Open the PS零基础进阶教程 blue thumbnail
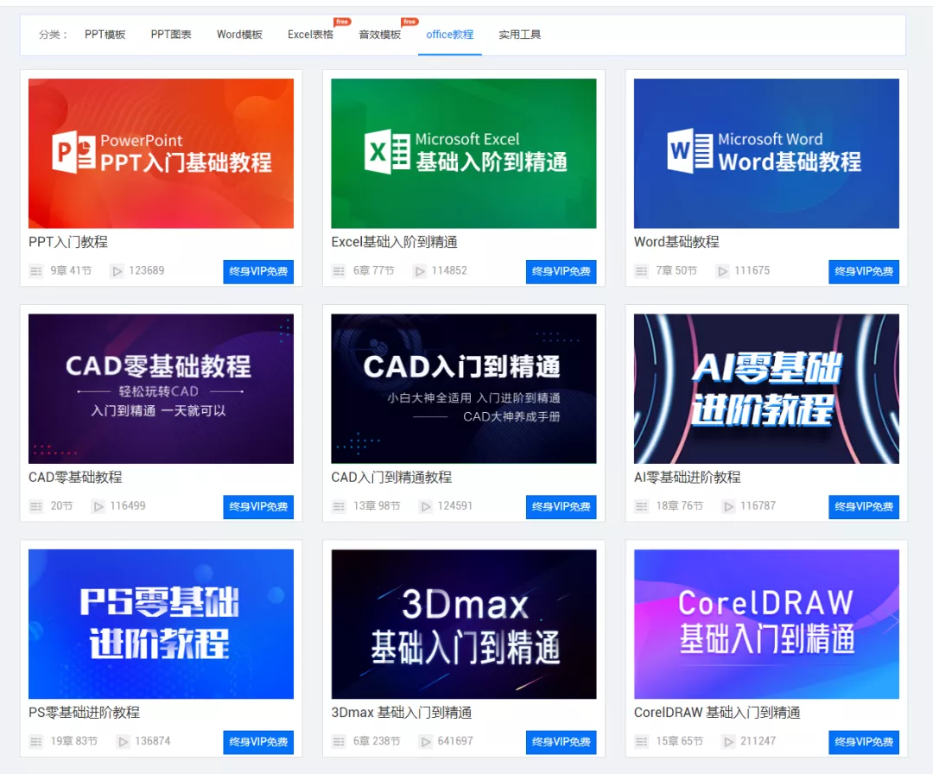Screen dimensions: 933x774 (x=161, y=624)
